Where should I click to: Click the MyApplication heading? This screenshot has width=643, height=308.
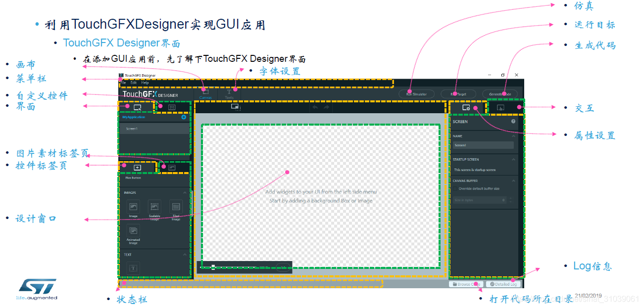click(x=134, y=117)
